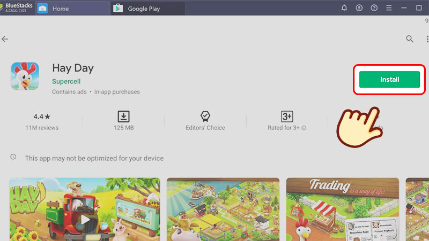Switch to the Google Play tab
The height and width of the screenshot is (241, 429).
[x=148, y=8]
